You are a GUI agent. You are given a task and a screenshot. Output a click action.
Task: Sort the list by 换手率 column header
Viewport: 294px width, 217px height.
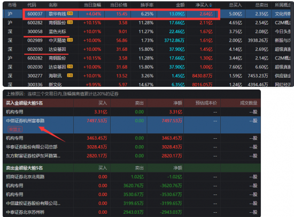(x=147, y=5)
